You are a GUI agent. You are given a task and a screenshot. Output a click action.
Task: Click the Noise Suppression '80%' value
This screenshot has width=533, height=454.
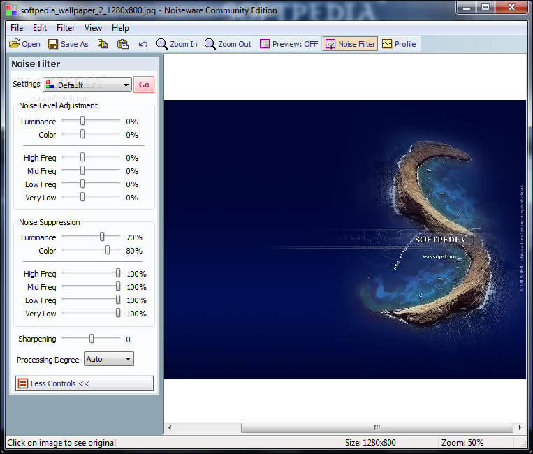[134, 251]
